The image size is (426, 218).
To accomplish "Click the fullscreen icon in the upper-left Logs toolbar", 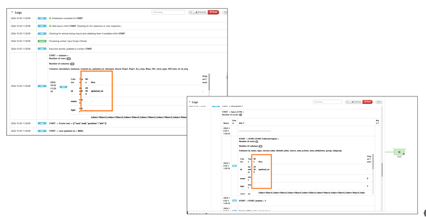I will click(191, 12).
